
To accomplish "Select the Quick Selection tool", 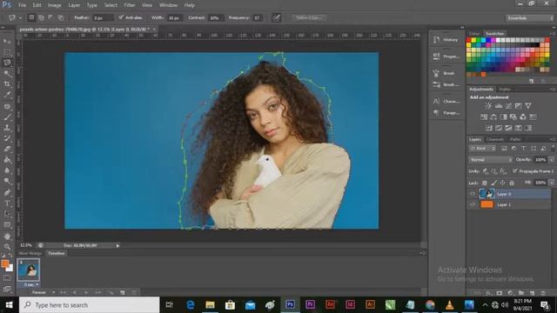I will coord(7,74).
